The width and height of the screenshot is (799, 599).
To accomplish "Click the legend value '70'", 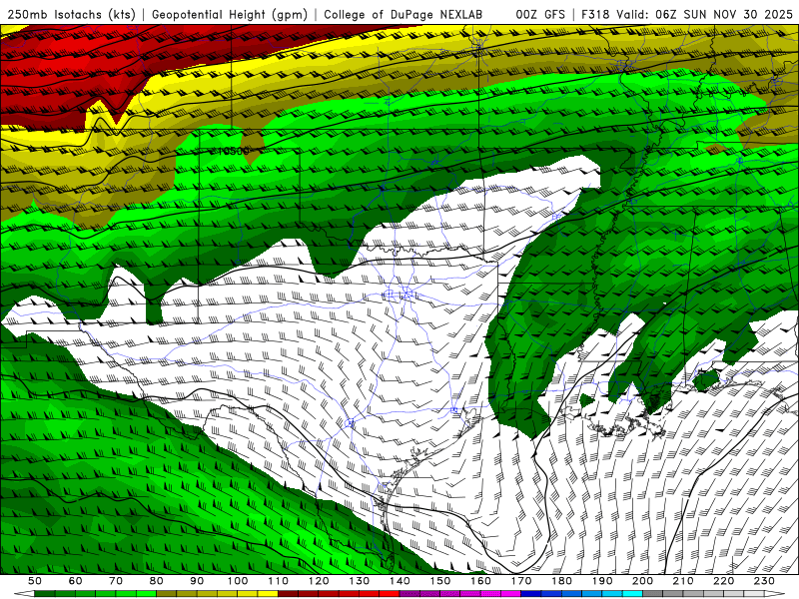I will (116, 581).
